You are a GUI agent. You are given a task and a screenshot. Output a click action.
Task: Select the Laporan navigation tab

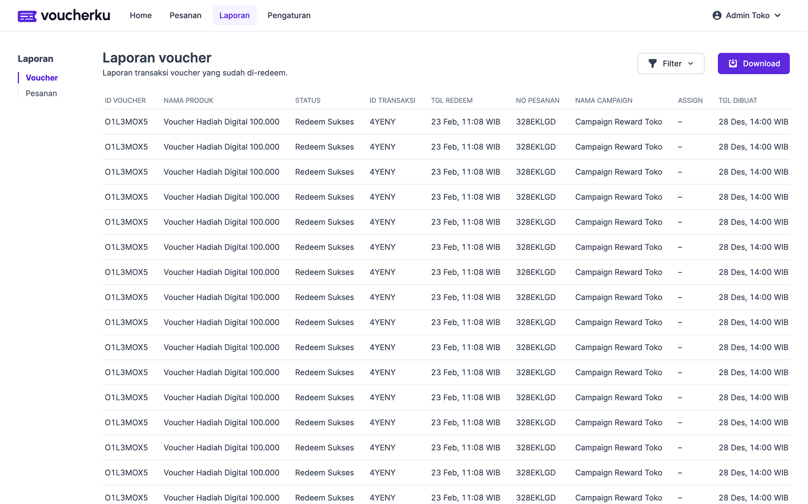pos(234,16)
